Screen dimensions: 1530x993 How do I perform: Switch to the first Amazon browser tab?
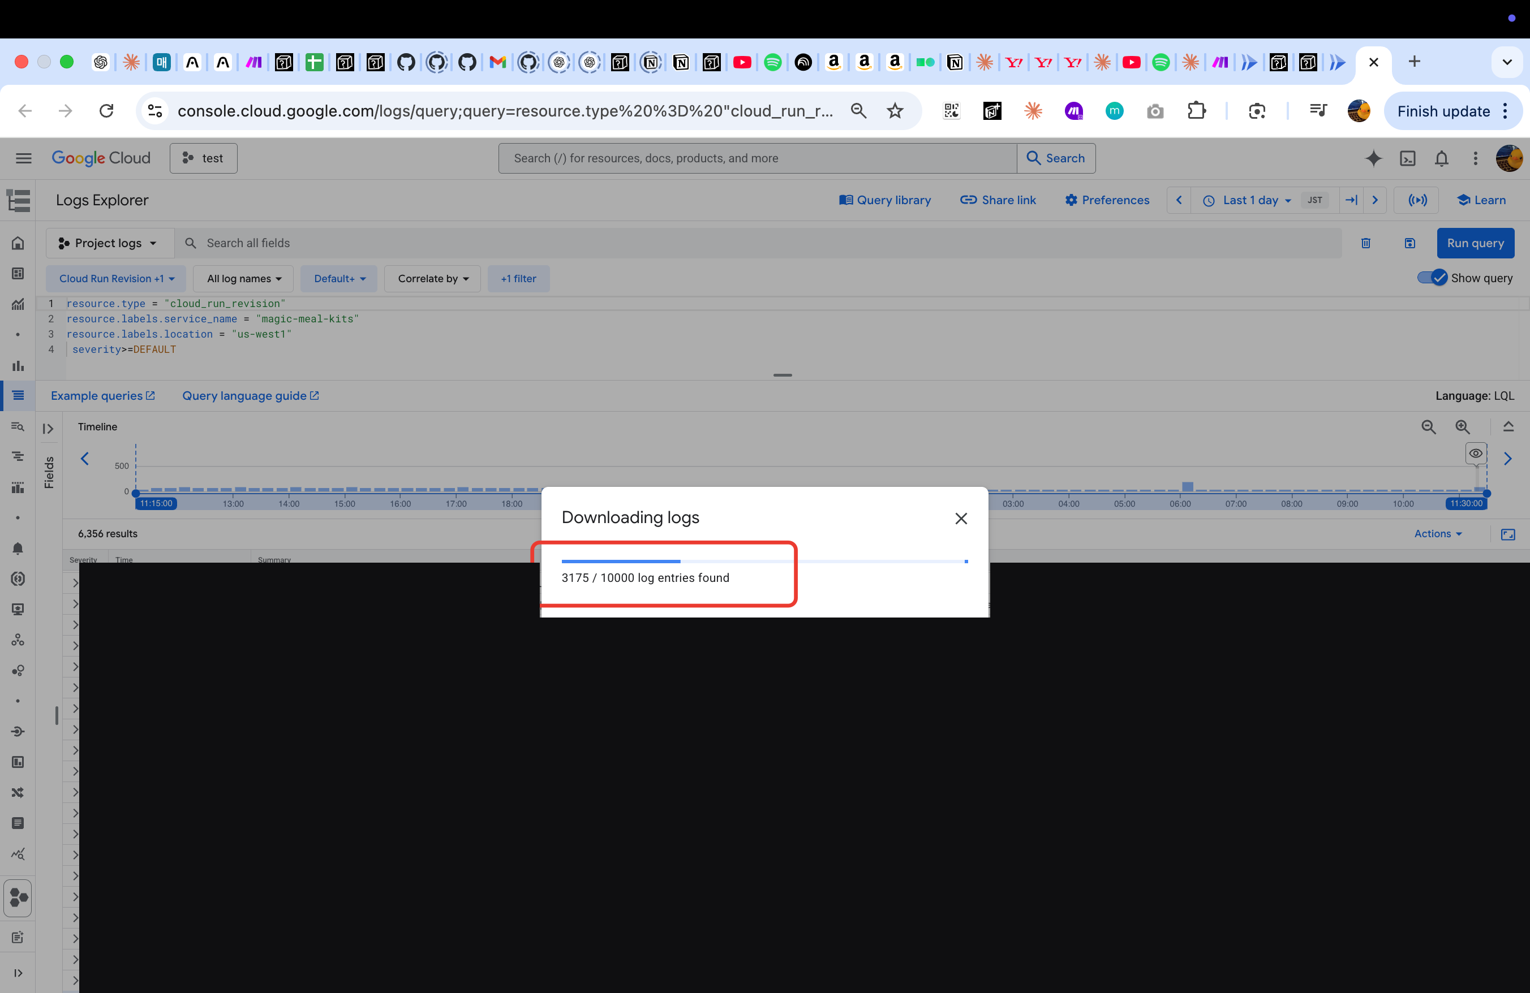pos(834,62)
